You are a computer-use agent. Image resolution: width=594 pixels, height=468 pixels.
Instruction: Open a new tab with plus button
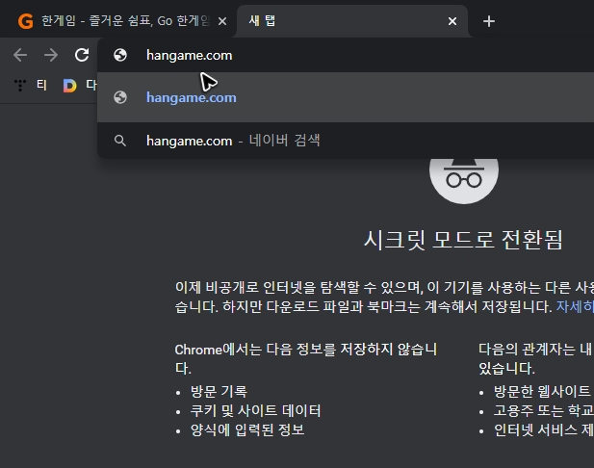click(x=489, y=21)
